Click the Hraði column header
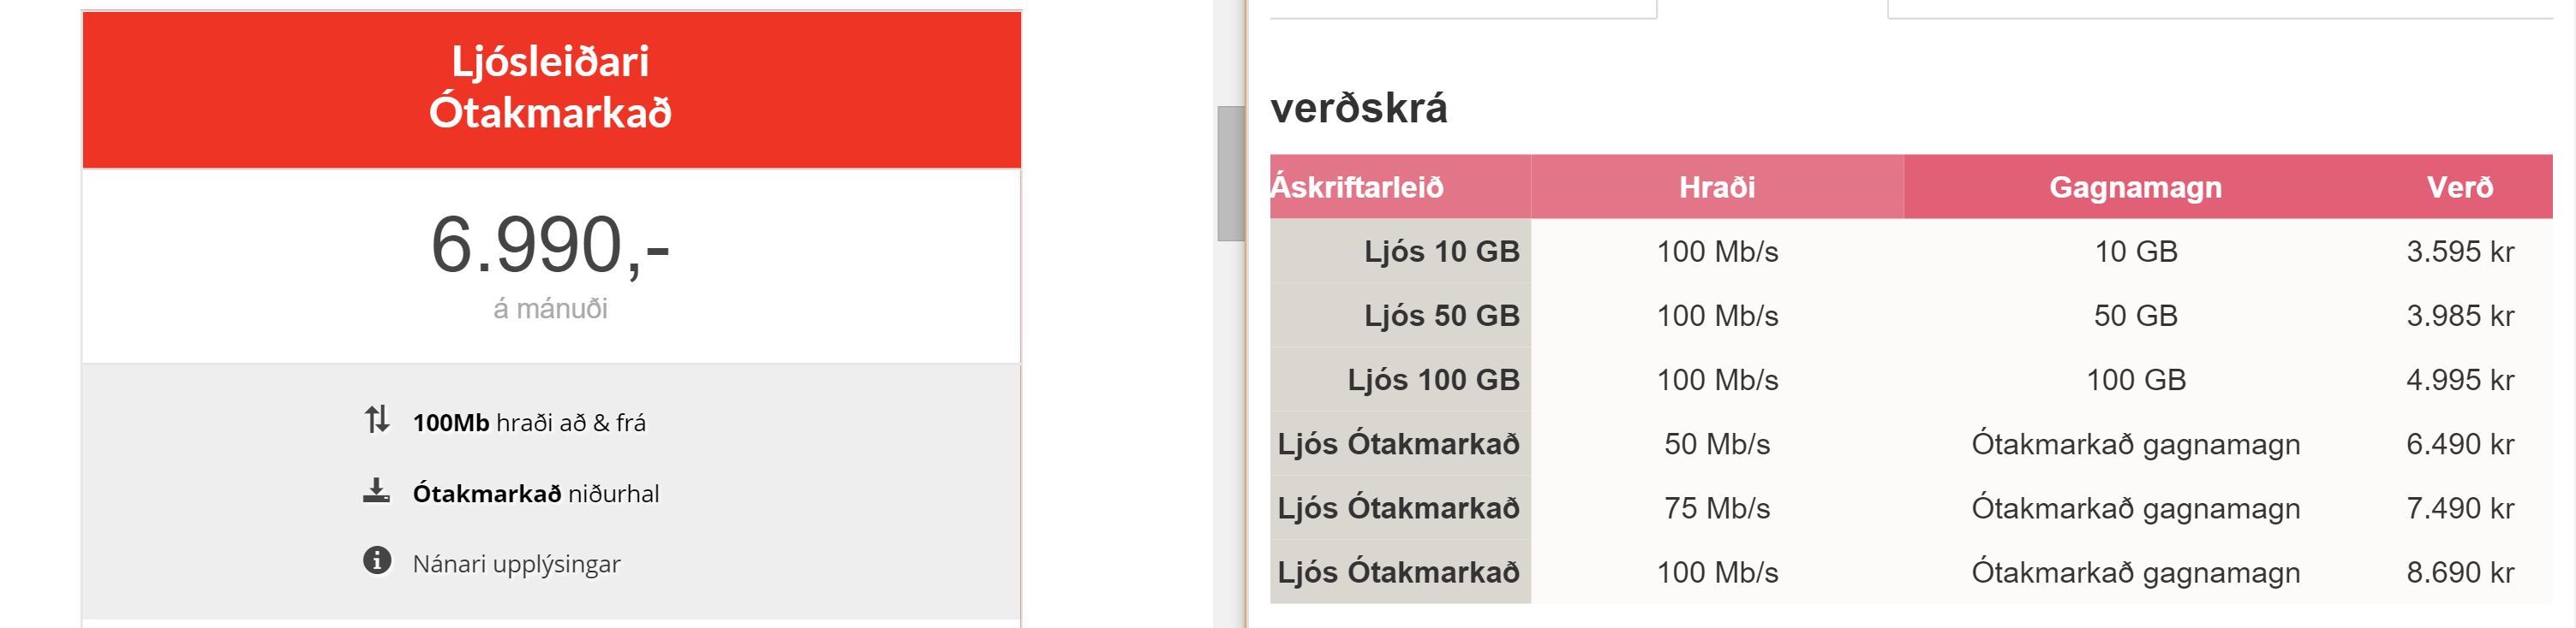 1716,187
